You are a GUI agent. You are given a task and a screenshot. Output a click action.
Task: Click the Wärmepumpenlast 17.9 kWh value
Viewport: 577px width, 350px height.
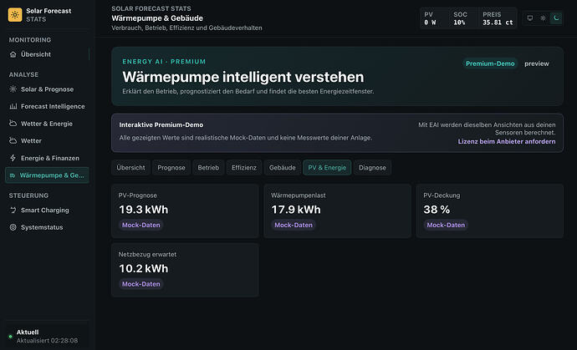[296, 210]
